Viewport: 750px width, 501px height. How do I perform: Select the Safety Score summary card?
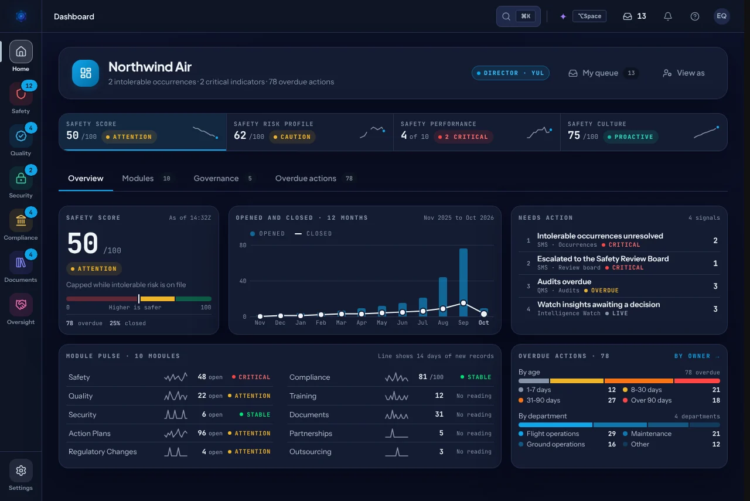142,132
